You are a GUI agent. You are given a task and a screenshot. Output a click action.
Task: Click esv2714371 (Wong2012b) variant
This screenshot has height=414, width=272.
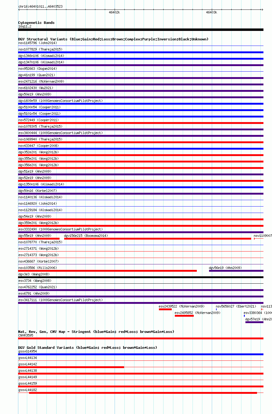(39, 248)
